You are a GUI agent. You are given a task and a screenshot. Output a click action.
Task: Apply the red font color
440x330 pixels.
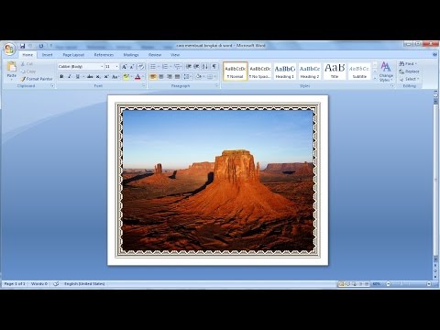click(x=137, y=77)
